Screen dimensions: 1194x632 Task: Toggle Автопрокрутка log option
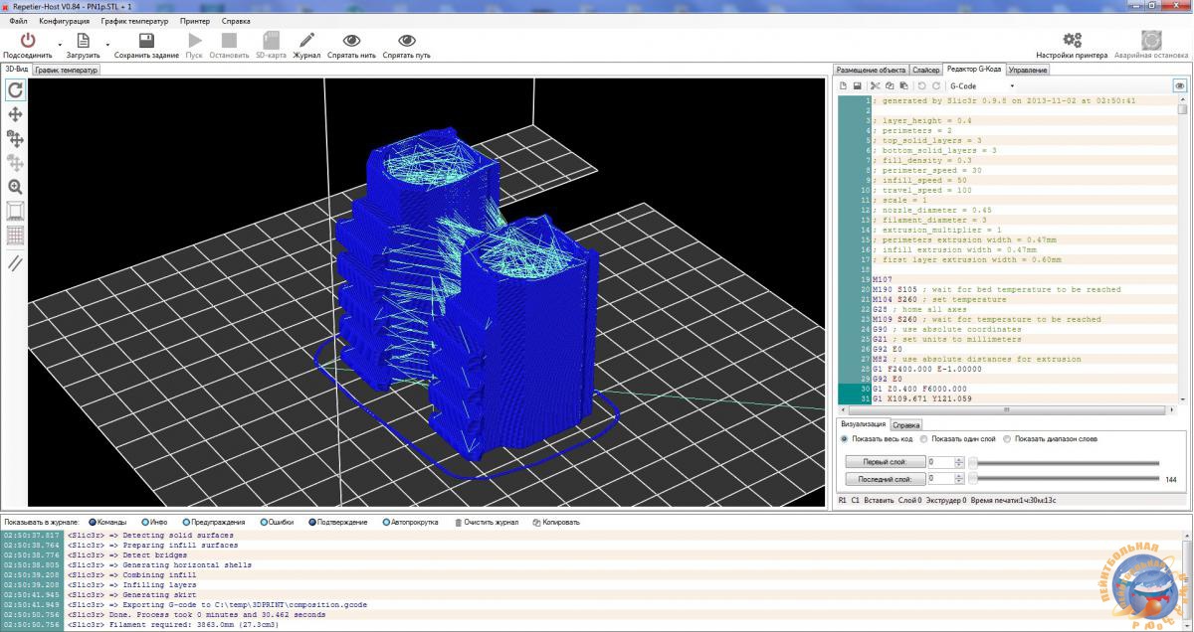[x=408, y=522]
